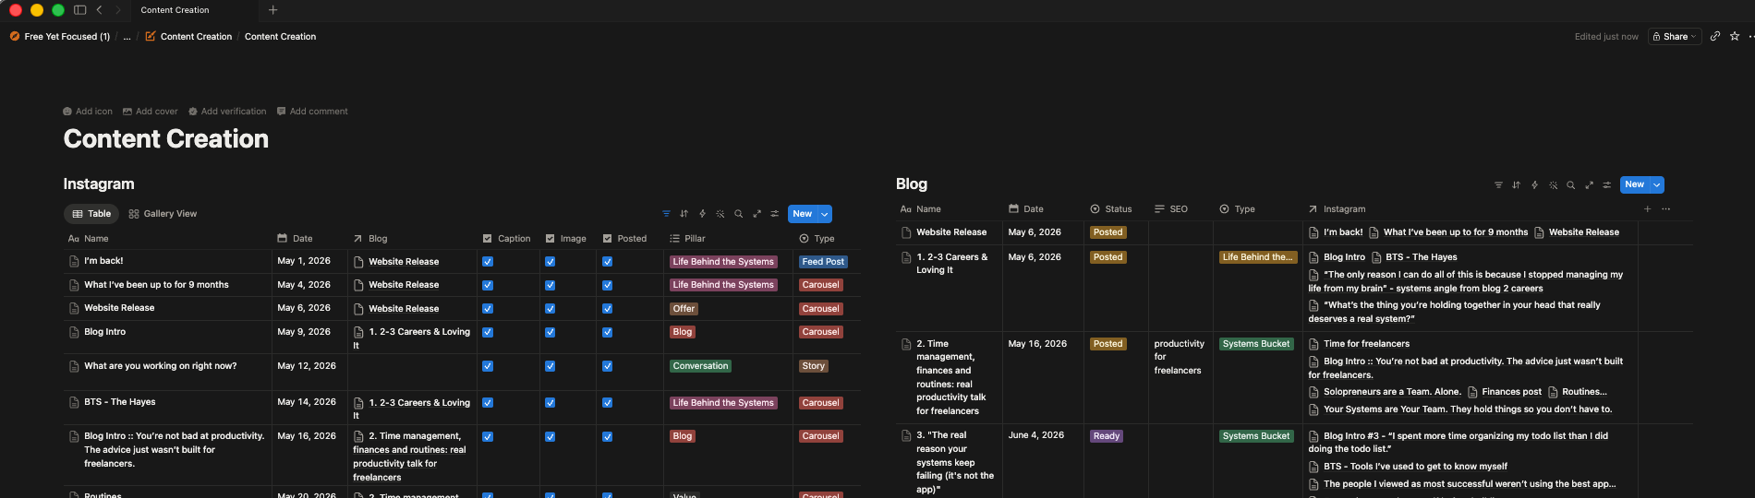Click New button in Instagram database
Viewport: 1755px width, 498px height.
(x=803, y=214)
